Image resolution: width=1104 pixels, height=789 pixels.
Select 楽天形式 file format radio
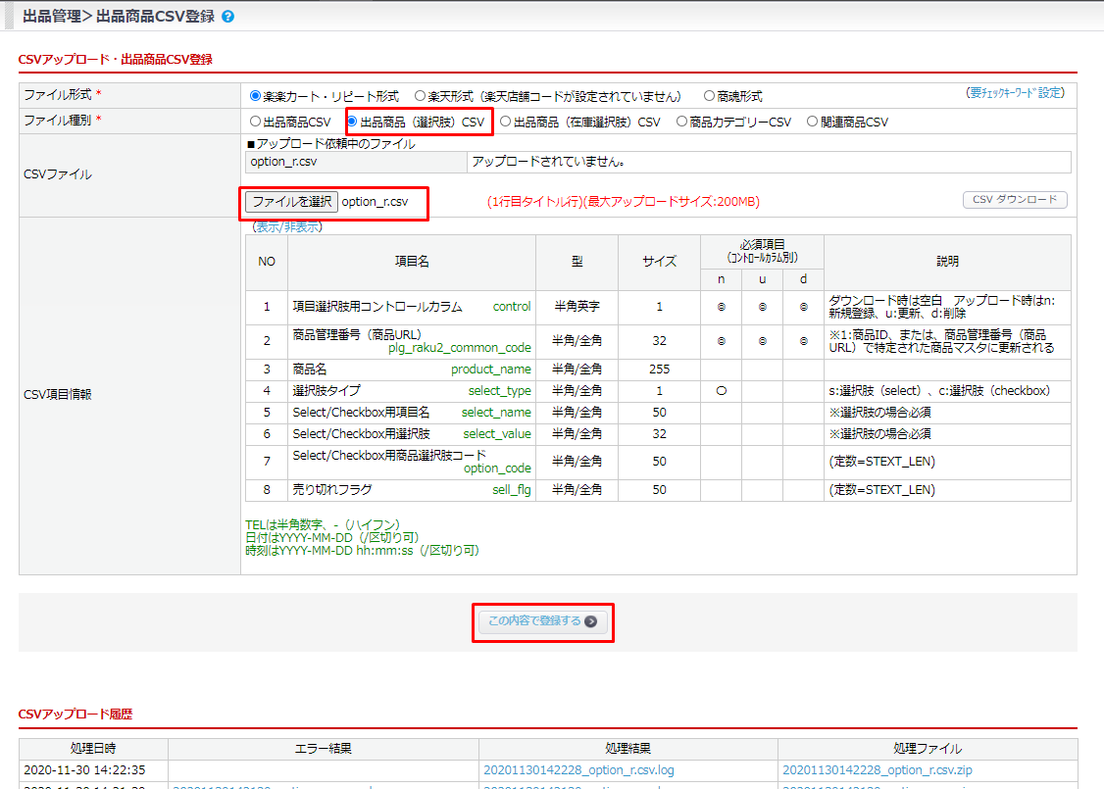(x=420, y=96)
